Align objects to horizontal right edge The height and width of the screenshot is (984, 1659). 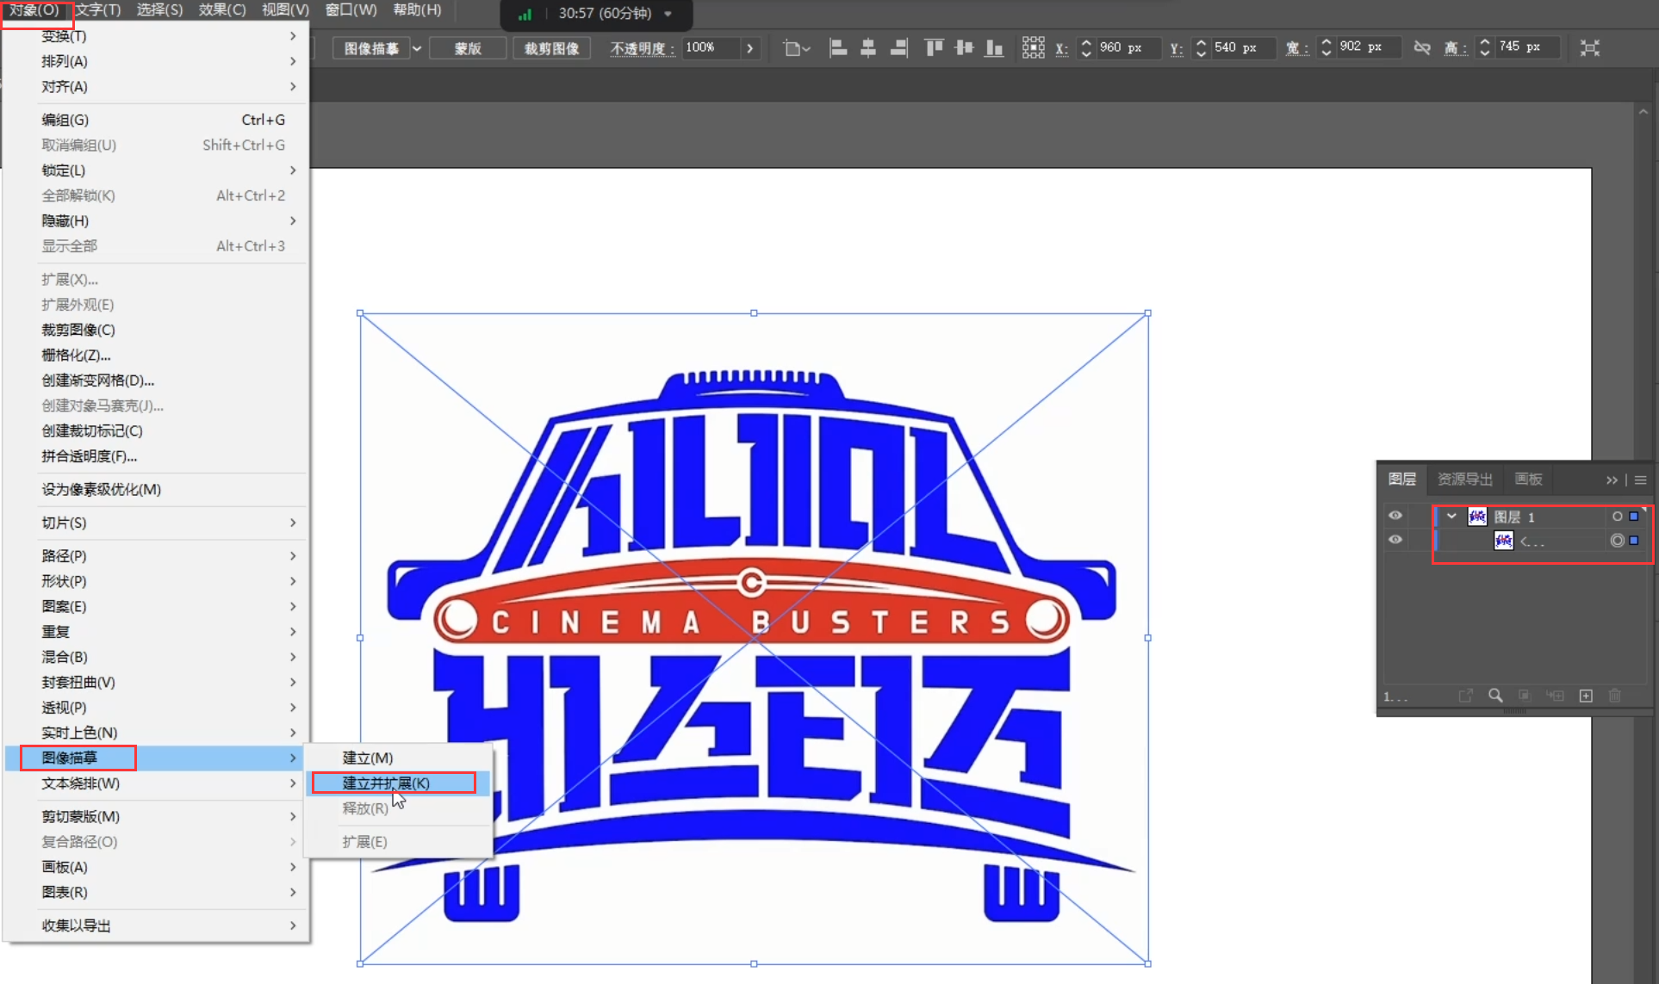tap(898, 48)
